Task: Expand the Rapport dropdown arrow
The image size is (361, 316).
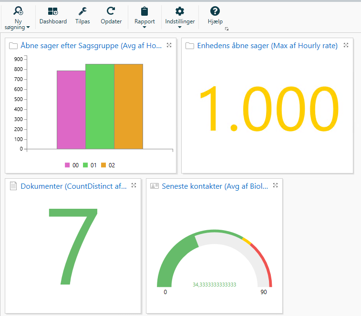Action: (x=144, y=27)
